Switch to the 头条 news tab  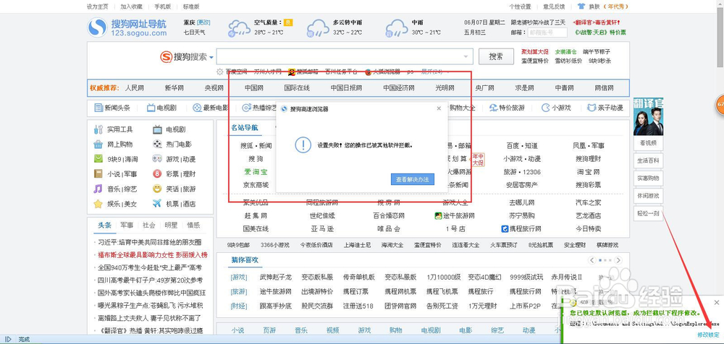[104, 225]
